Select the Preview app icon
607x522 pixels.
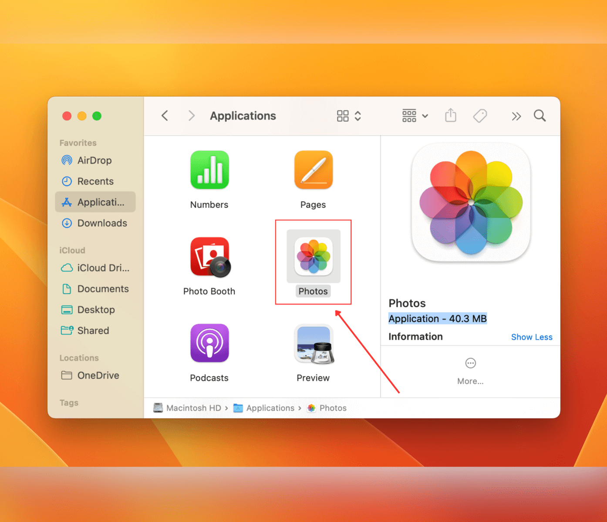pos(314,344)
